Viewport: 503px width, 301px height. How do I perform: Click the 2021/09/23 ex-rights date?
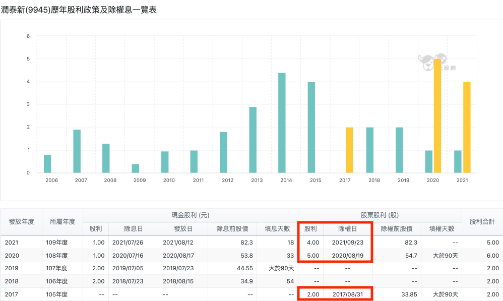click(x=348, y=243)
